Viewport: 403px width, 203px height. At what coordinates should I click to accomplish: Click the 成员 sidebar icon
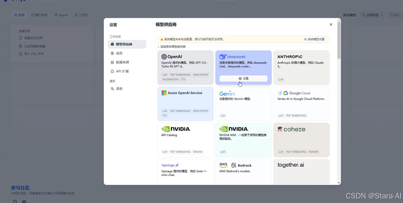(112, 53)
